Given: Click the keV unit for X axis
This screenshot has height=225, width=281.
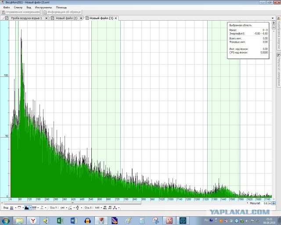Looking at the screenshot, I should click(97, 208).
